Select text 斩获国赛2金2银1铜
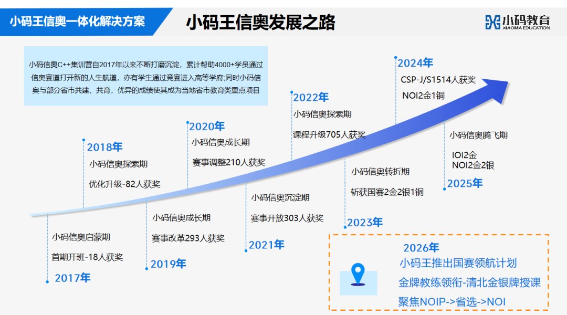Image resolution: width=567 pixels, height=315 pixels. coord(387,192)
